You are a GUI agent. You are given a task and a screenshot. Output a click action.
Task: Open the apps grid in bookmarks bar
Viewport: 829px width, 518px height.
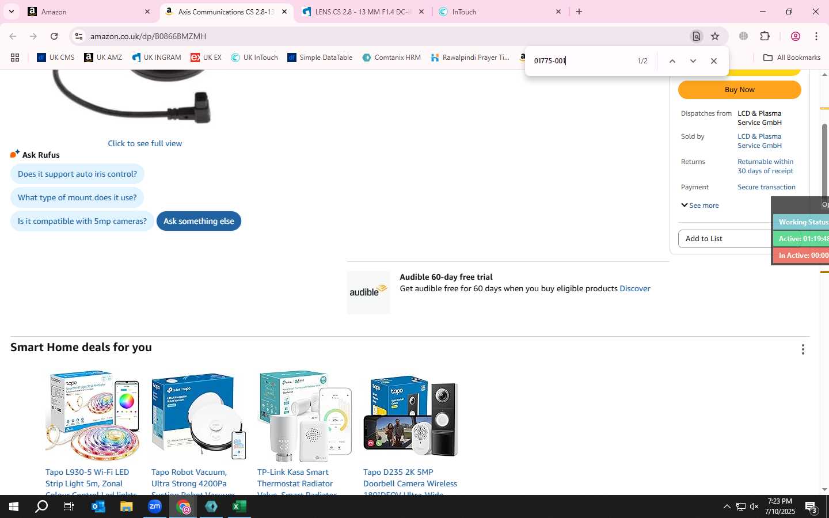point(15,58)
